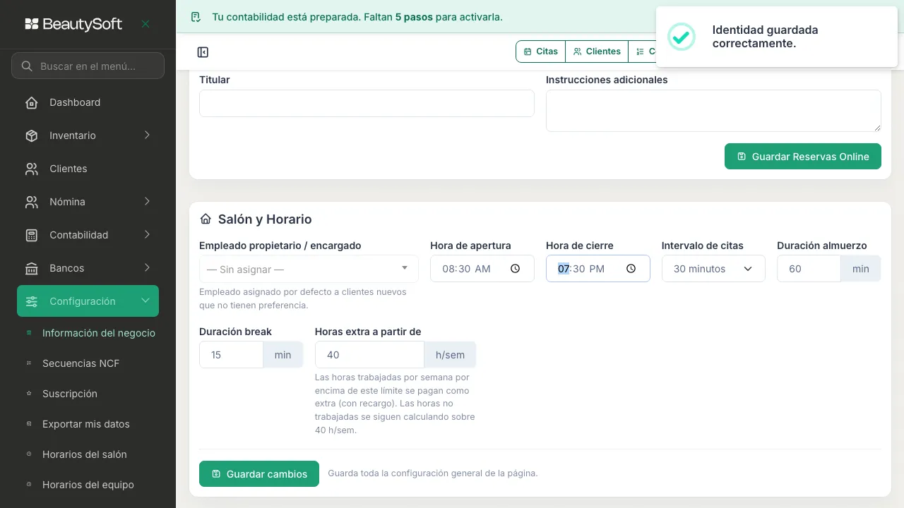Image resolution: width=904 pixels, height=508 pixels.
Task: Open the Empleado propietario / encargado dropdown
Action: point(309,269)
